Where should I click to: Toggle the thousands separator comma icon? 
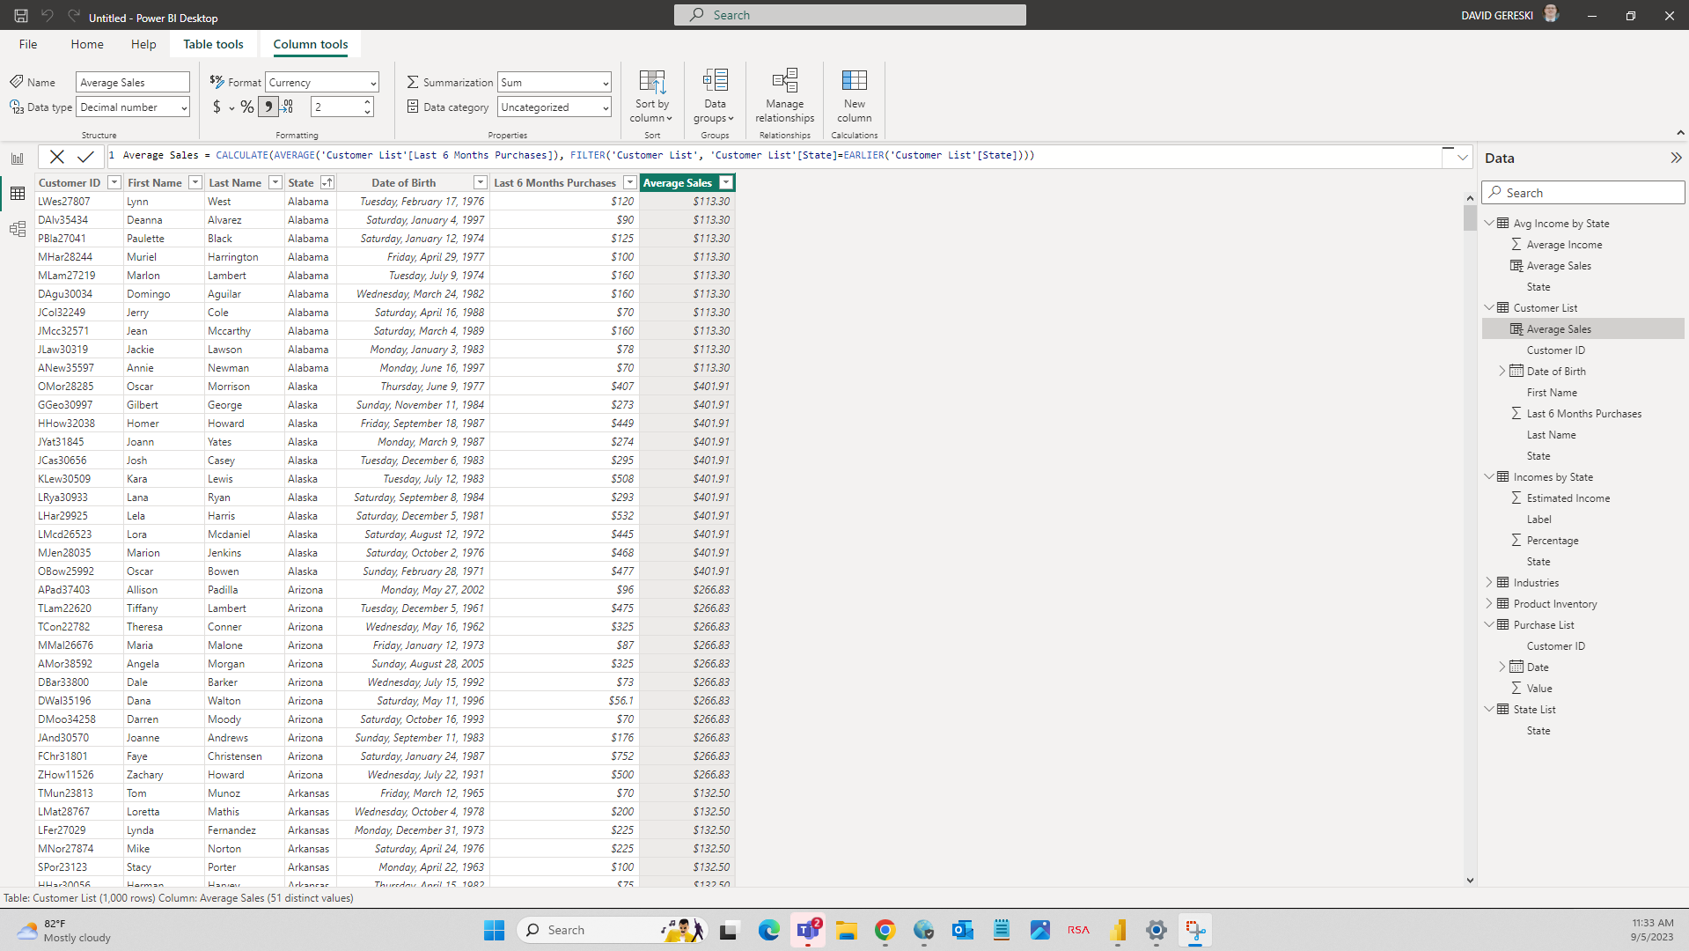coord(268,107)
